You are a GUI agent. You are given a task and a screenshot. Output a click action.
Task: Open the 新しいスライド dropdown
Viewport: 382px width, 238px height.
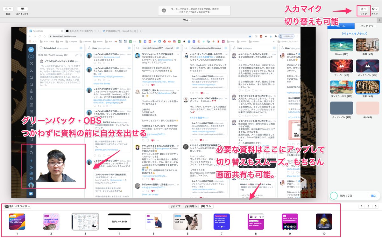[x=17, y=206]
